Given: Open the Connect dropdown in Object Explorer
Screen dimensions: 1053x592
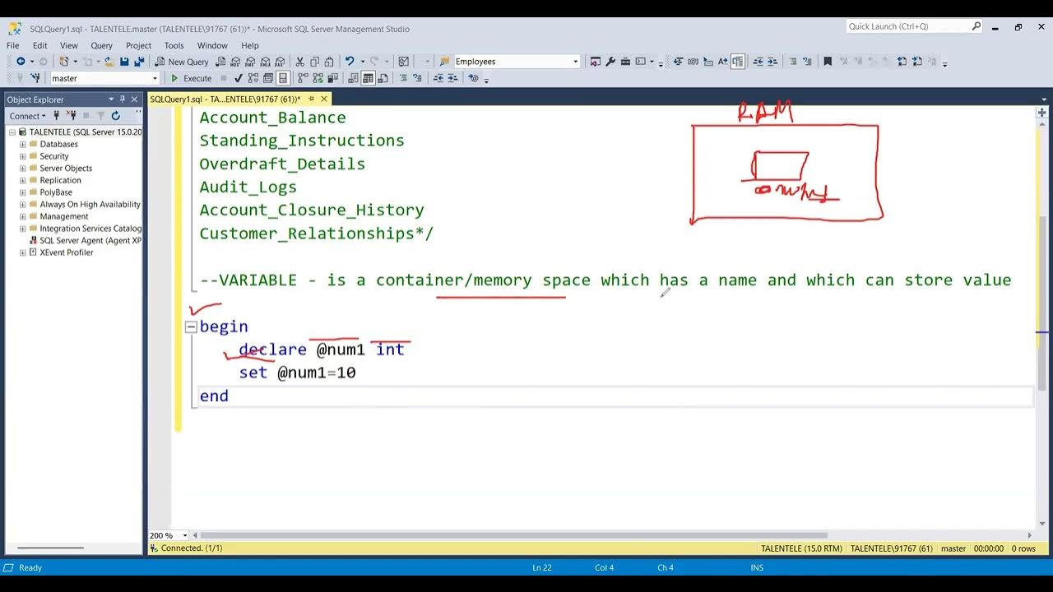Looking at the screenshot, I should (28, 116).
